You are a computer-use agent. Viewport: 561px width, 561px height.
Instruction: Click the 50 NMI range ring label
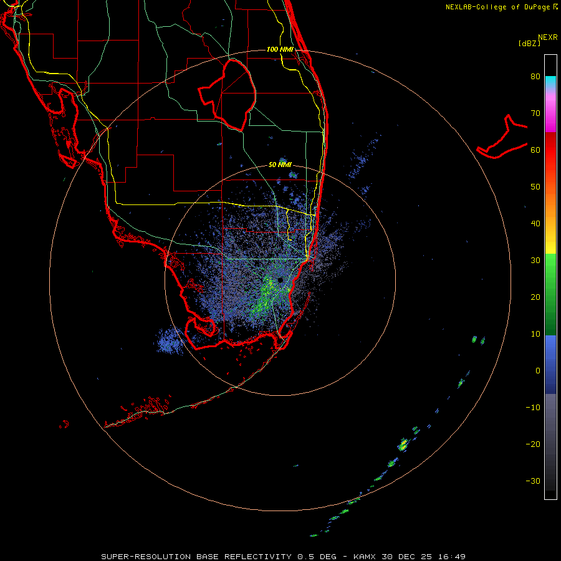(280, 165)
